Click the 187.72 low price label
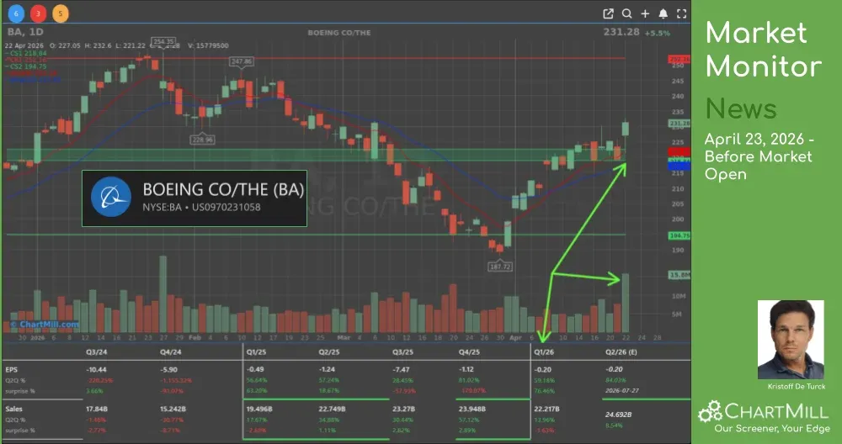 tap(500, 267)
